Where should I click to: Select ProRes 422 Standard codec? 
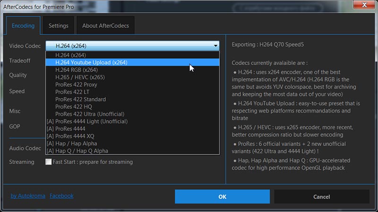click(x=132, y=99)
